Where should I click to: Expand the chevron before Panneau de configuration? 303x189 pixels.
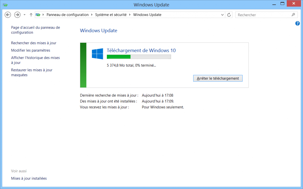click(43, 15)
